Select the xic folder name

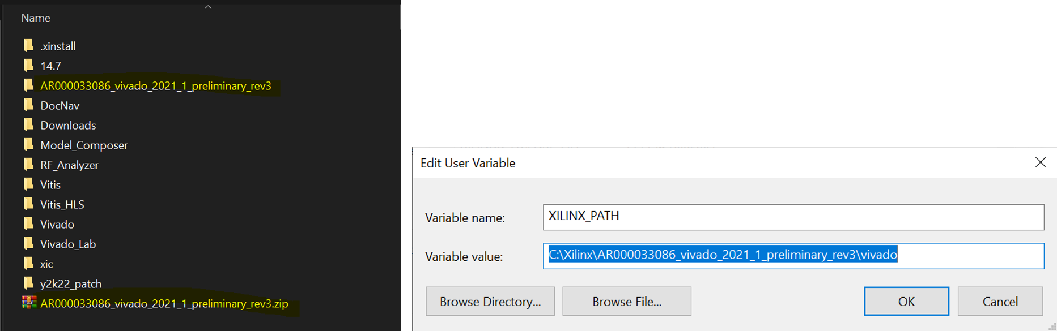[x=46, y=264]
